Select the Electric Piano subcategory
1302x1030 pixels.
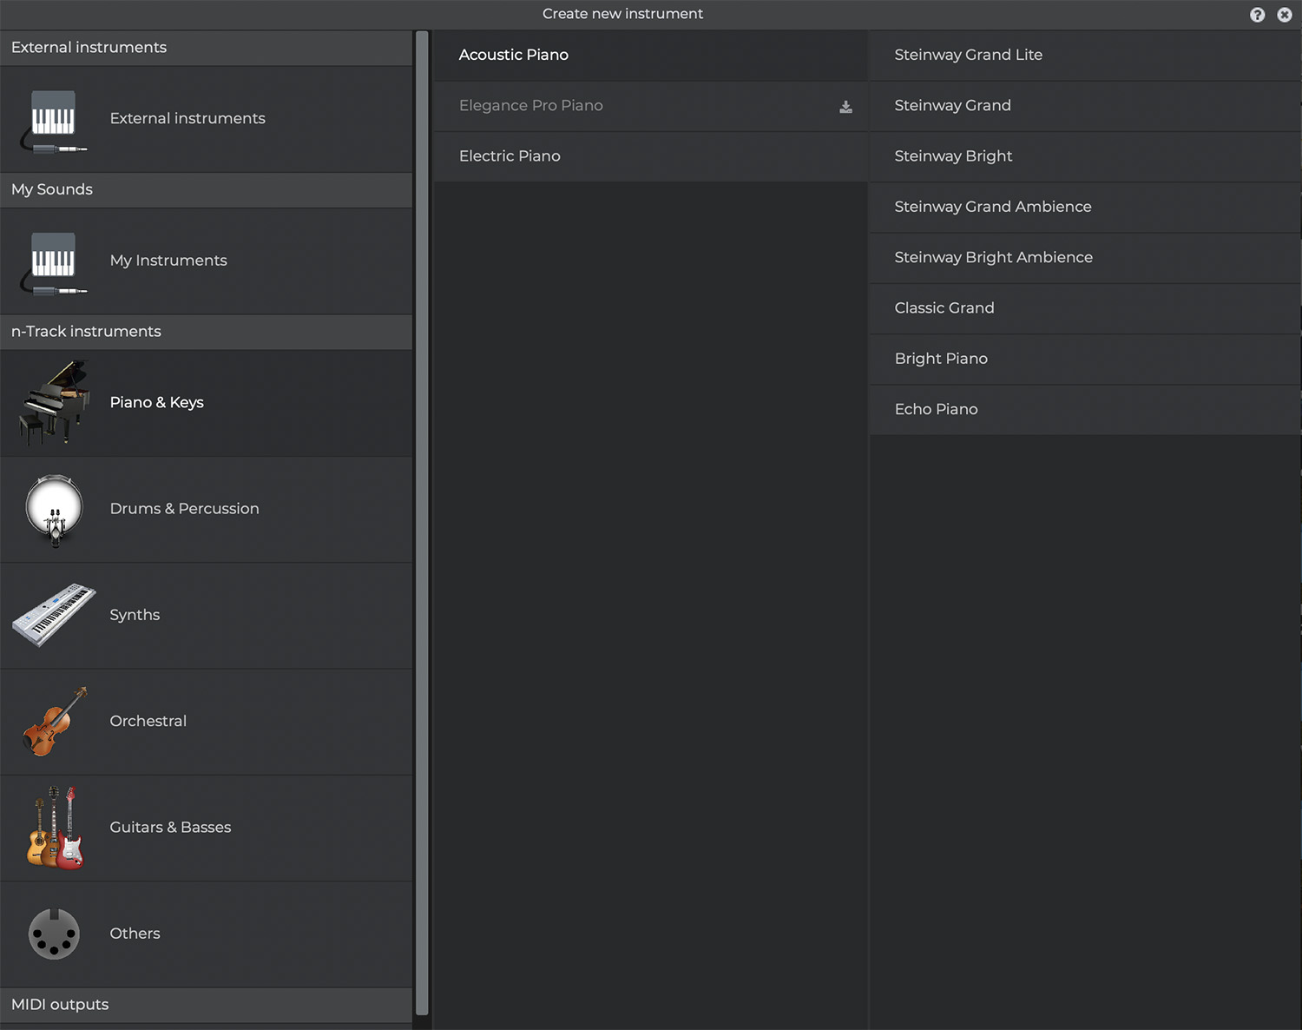click(x=510, y=156)
